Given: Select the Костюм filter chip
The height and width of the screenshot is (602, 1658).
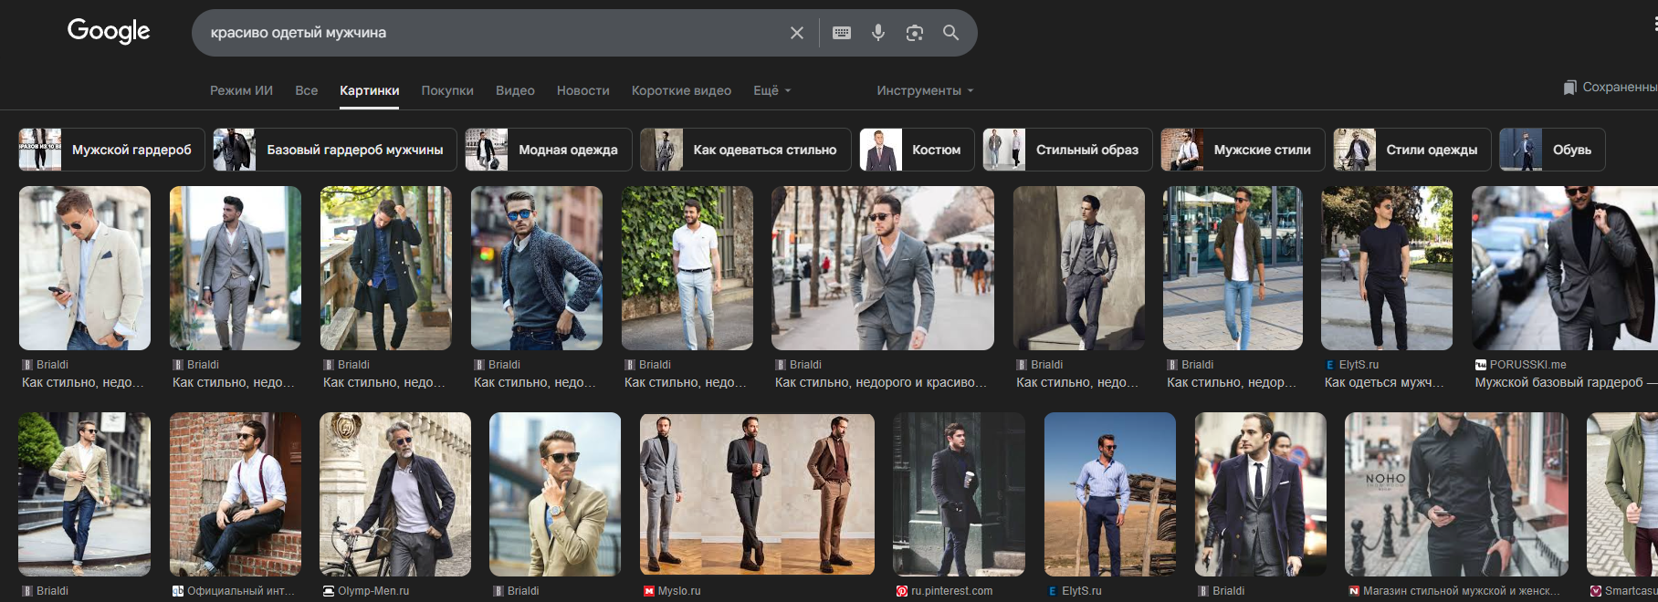Looking at the screenshot, I should [x=917, y=150].
